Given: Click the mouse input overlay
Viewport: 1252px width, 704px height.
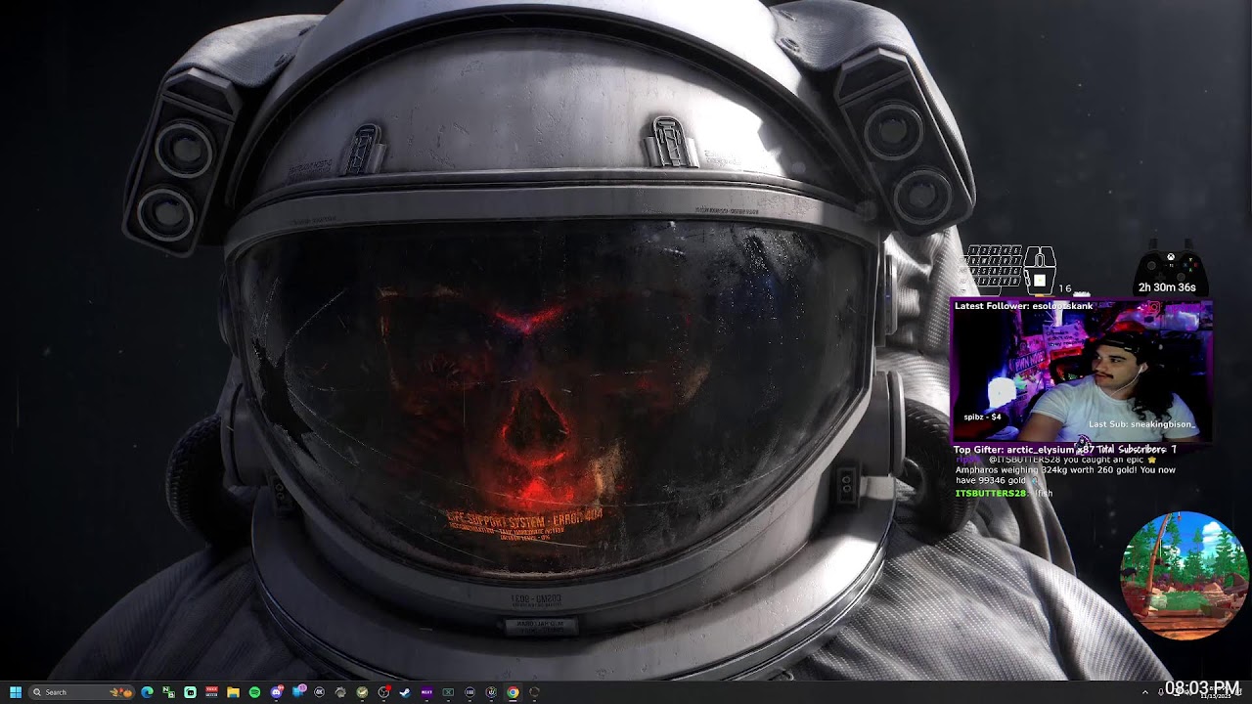Looking at the screenshot, I should [1040, 269].
